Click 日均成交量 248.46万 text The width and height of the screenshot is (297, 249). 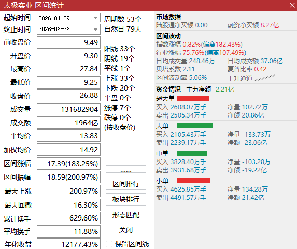click(x=186, y=61)
